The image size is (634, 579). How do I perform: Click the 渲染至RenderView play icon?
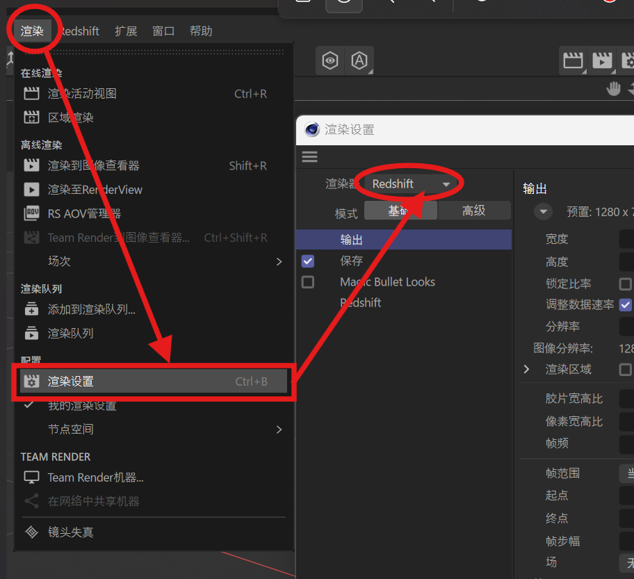(x=31, y=190)
